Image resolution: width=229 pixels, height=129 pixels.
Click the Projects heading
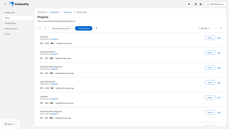pos(43,17)
